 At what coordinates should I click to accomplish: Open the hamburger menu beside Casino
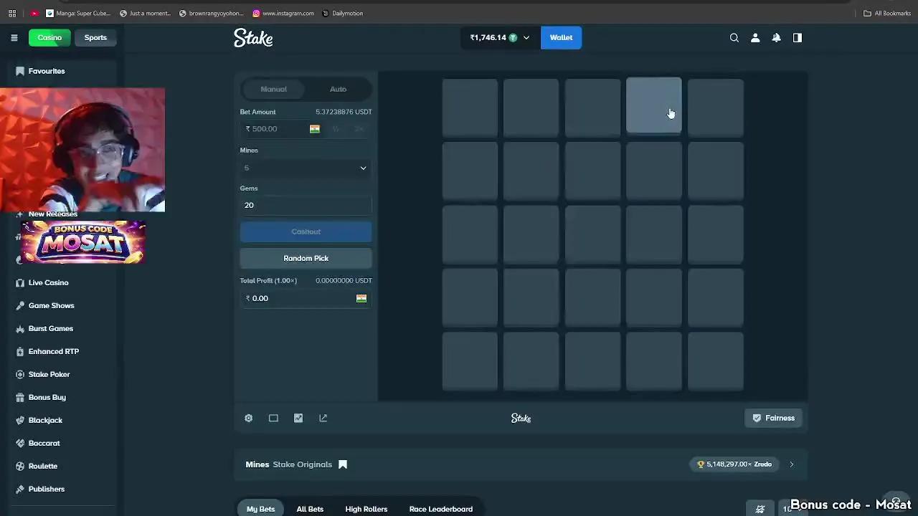tap(14, 37)
